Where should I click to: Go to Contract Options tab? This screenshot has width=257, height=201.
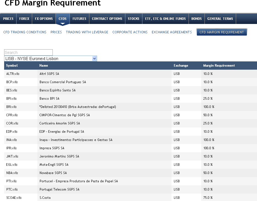tap(107, 19)
